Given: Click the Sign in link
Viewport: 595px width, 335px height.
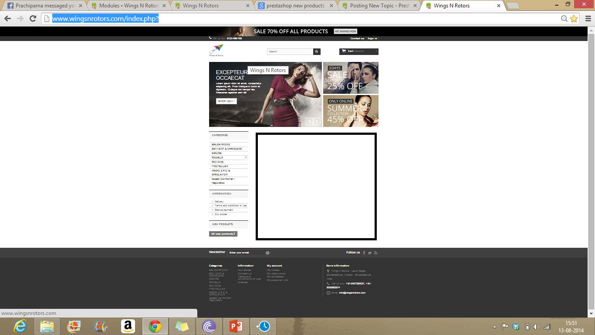Looking at the screenshot, I should point(372,38).
